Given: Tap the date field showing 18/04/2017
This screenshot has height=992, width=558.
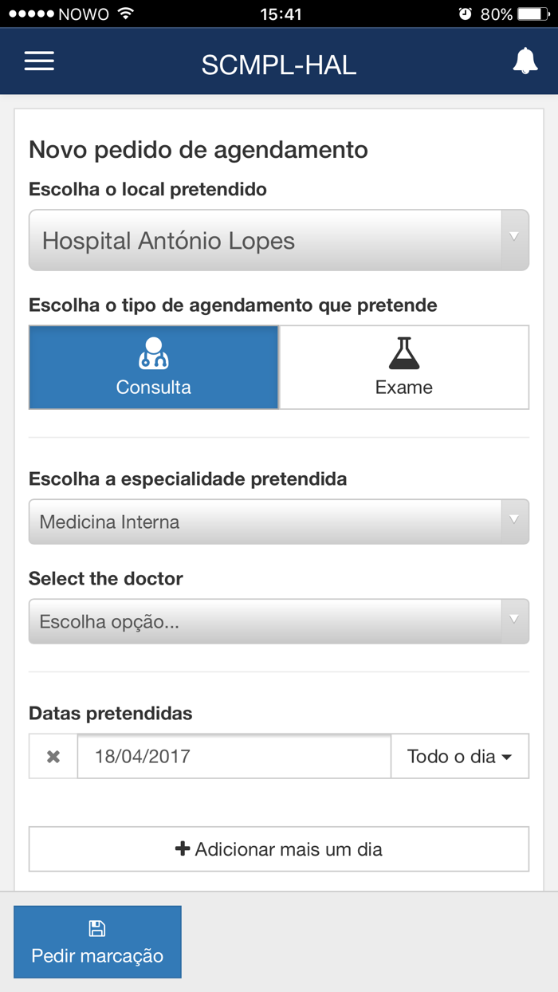Looking at the screenshot, I should point(234,757).
